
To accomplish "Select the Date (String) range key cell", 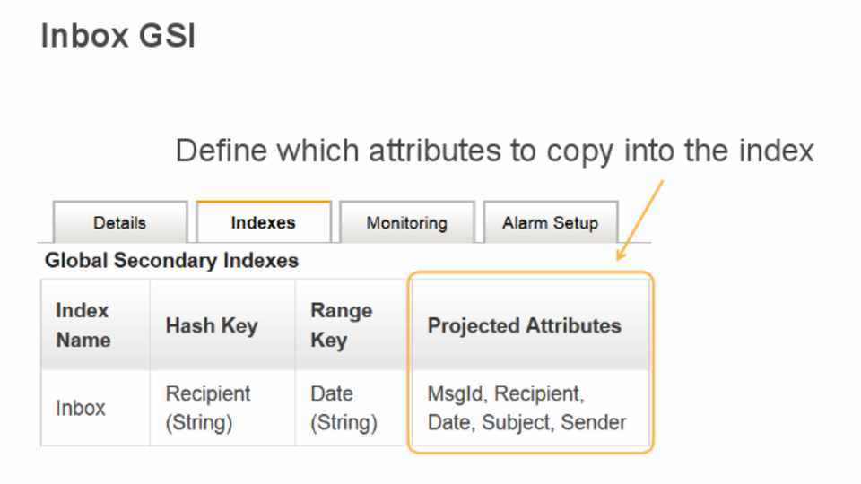I will [344, 408].
